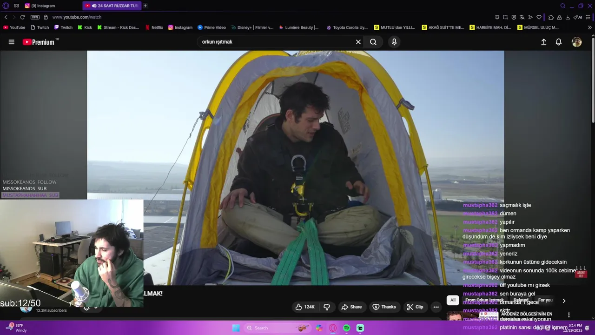Viewport: 595px width, 335px height.
Task: Open the Opera Flow send icon
Action: coord(530,17)
